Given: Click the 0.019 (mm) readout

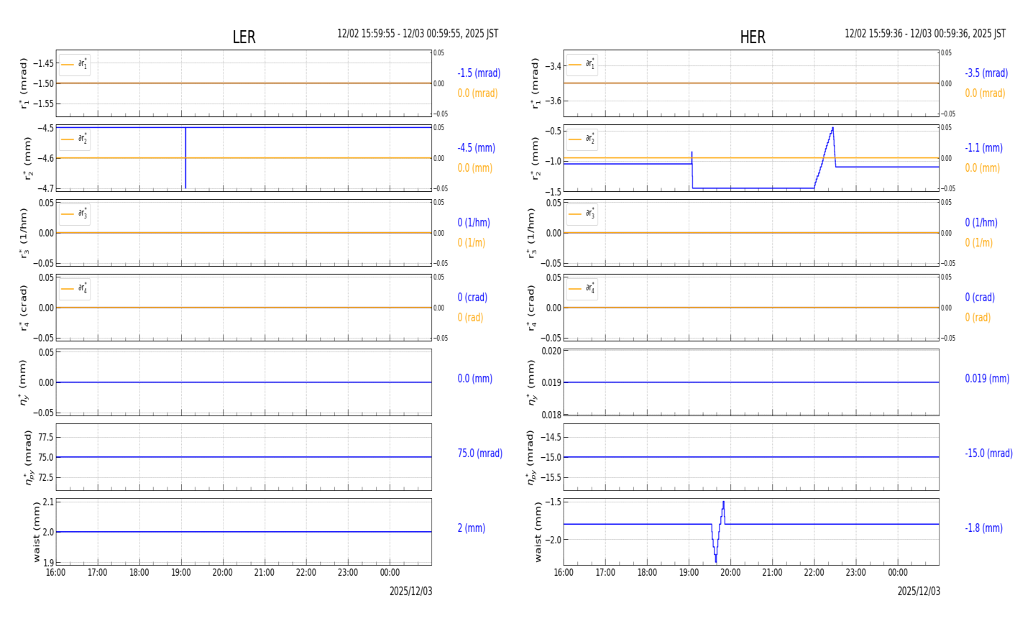Looking at the screenshot, I should [x=987, y=379].
